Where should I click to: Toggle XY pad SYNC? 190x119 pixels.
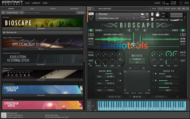tap(140, 93)
